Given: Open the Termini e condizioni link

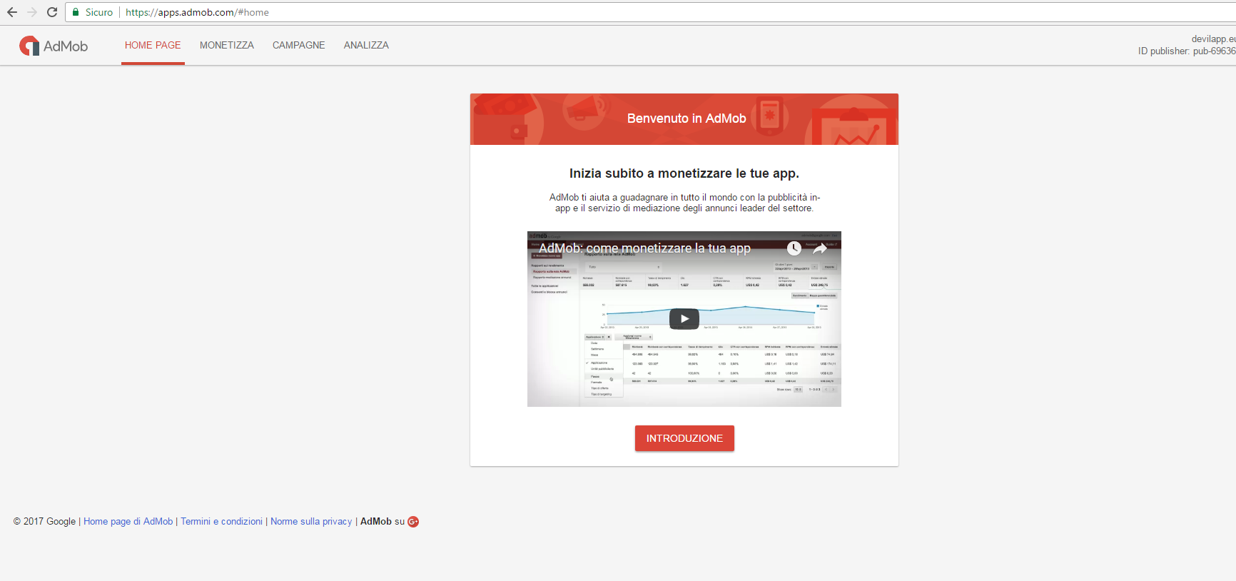Looking at the screenshot, I should click(x=221, y=522).
